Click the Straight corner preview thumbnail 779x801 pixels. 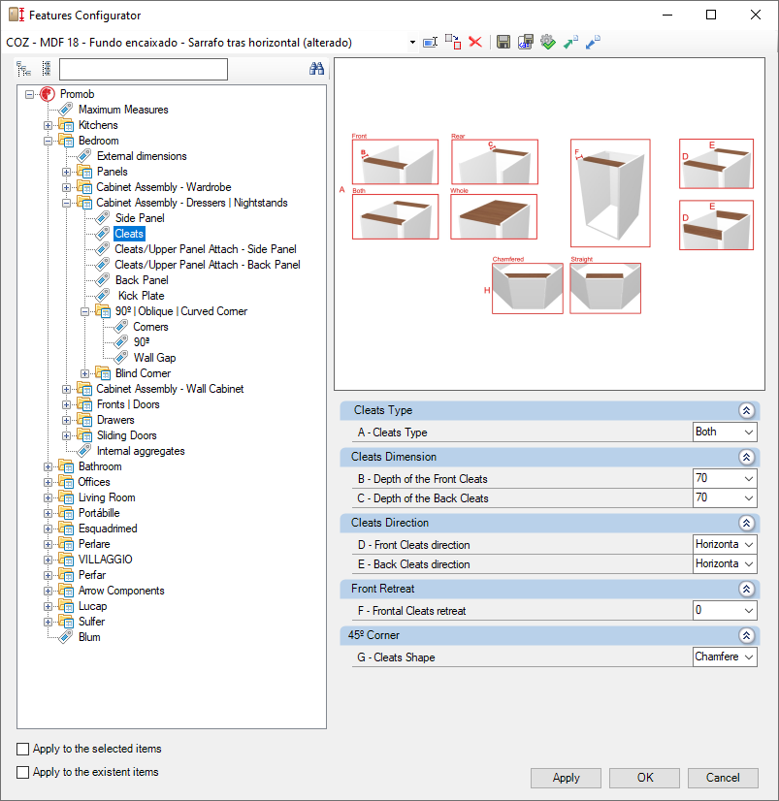tap(605, 288)
